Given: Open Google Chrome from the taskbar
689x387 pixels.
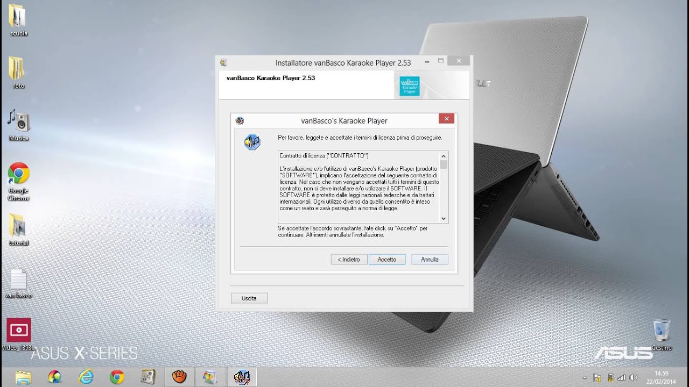Looking at the screenshot, I should pos(117,377).
